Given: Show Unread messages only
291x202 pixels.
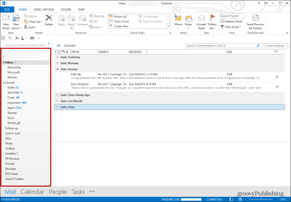Looking at the screenshot, I should [69, 45].
